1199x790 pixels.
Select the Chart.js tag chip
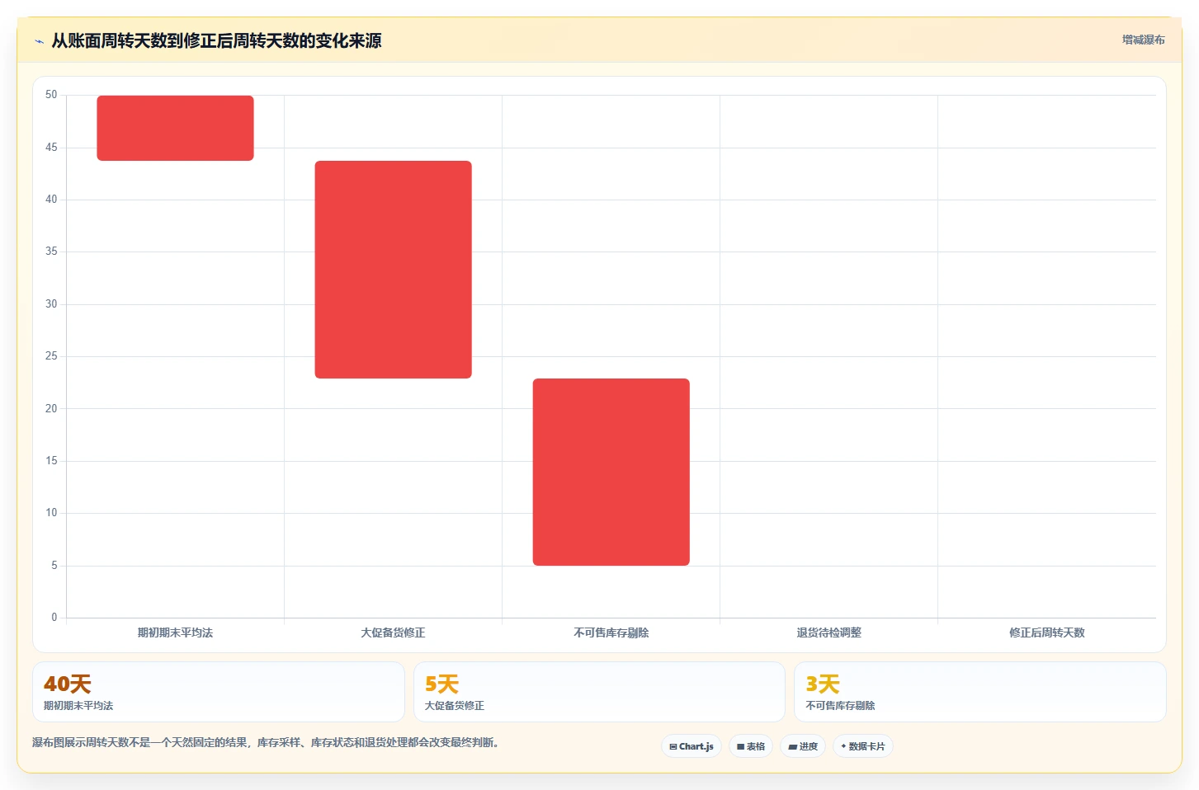pos(692,746)
